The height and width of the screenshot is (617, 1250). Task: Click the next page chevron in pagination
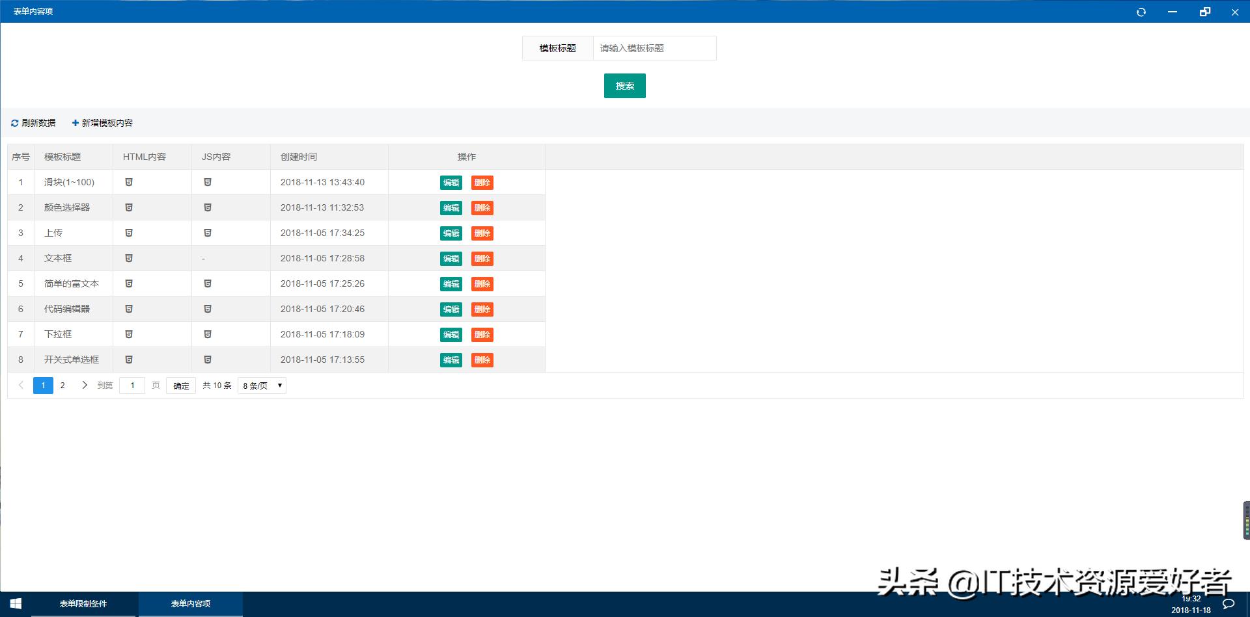[x=85, y=385]
